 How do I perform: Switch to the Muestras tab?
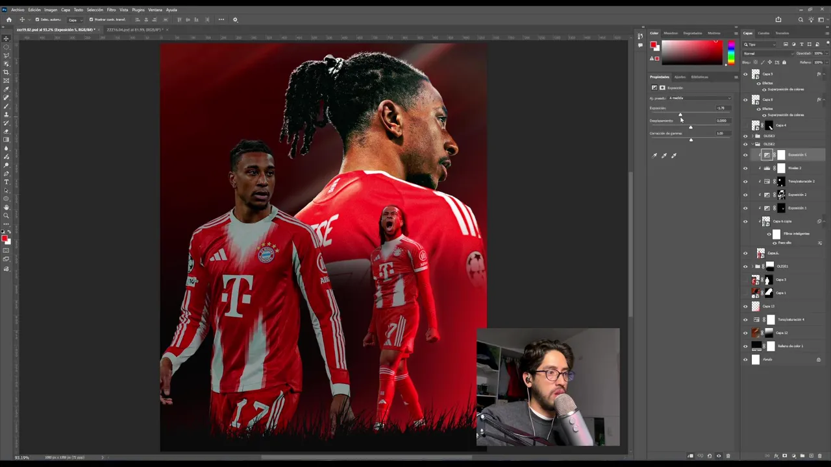tap(671, 33)
